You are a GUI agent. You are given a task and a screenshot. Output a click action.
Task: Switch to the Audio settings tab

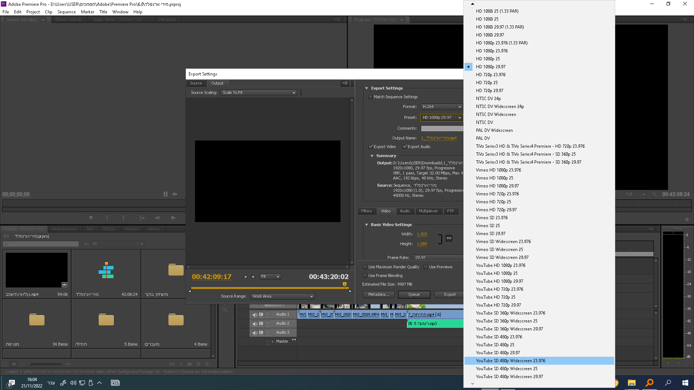tap(404, 211)
